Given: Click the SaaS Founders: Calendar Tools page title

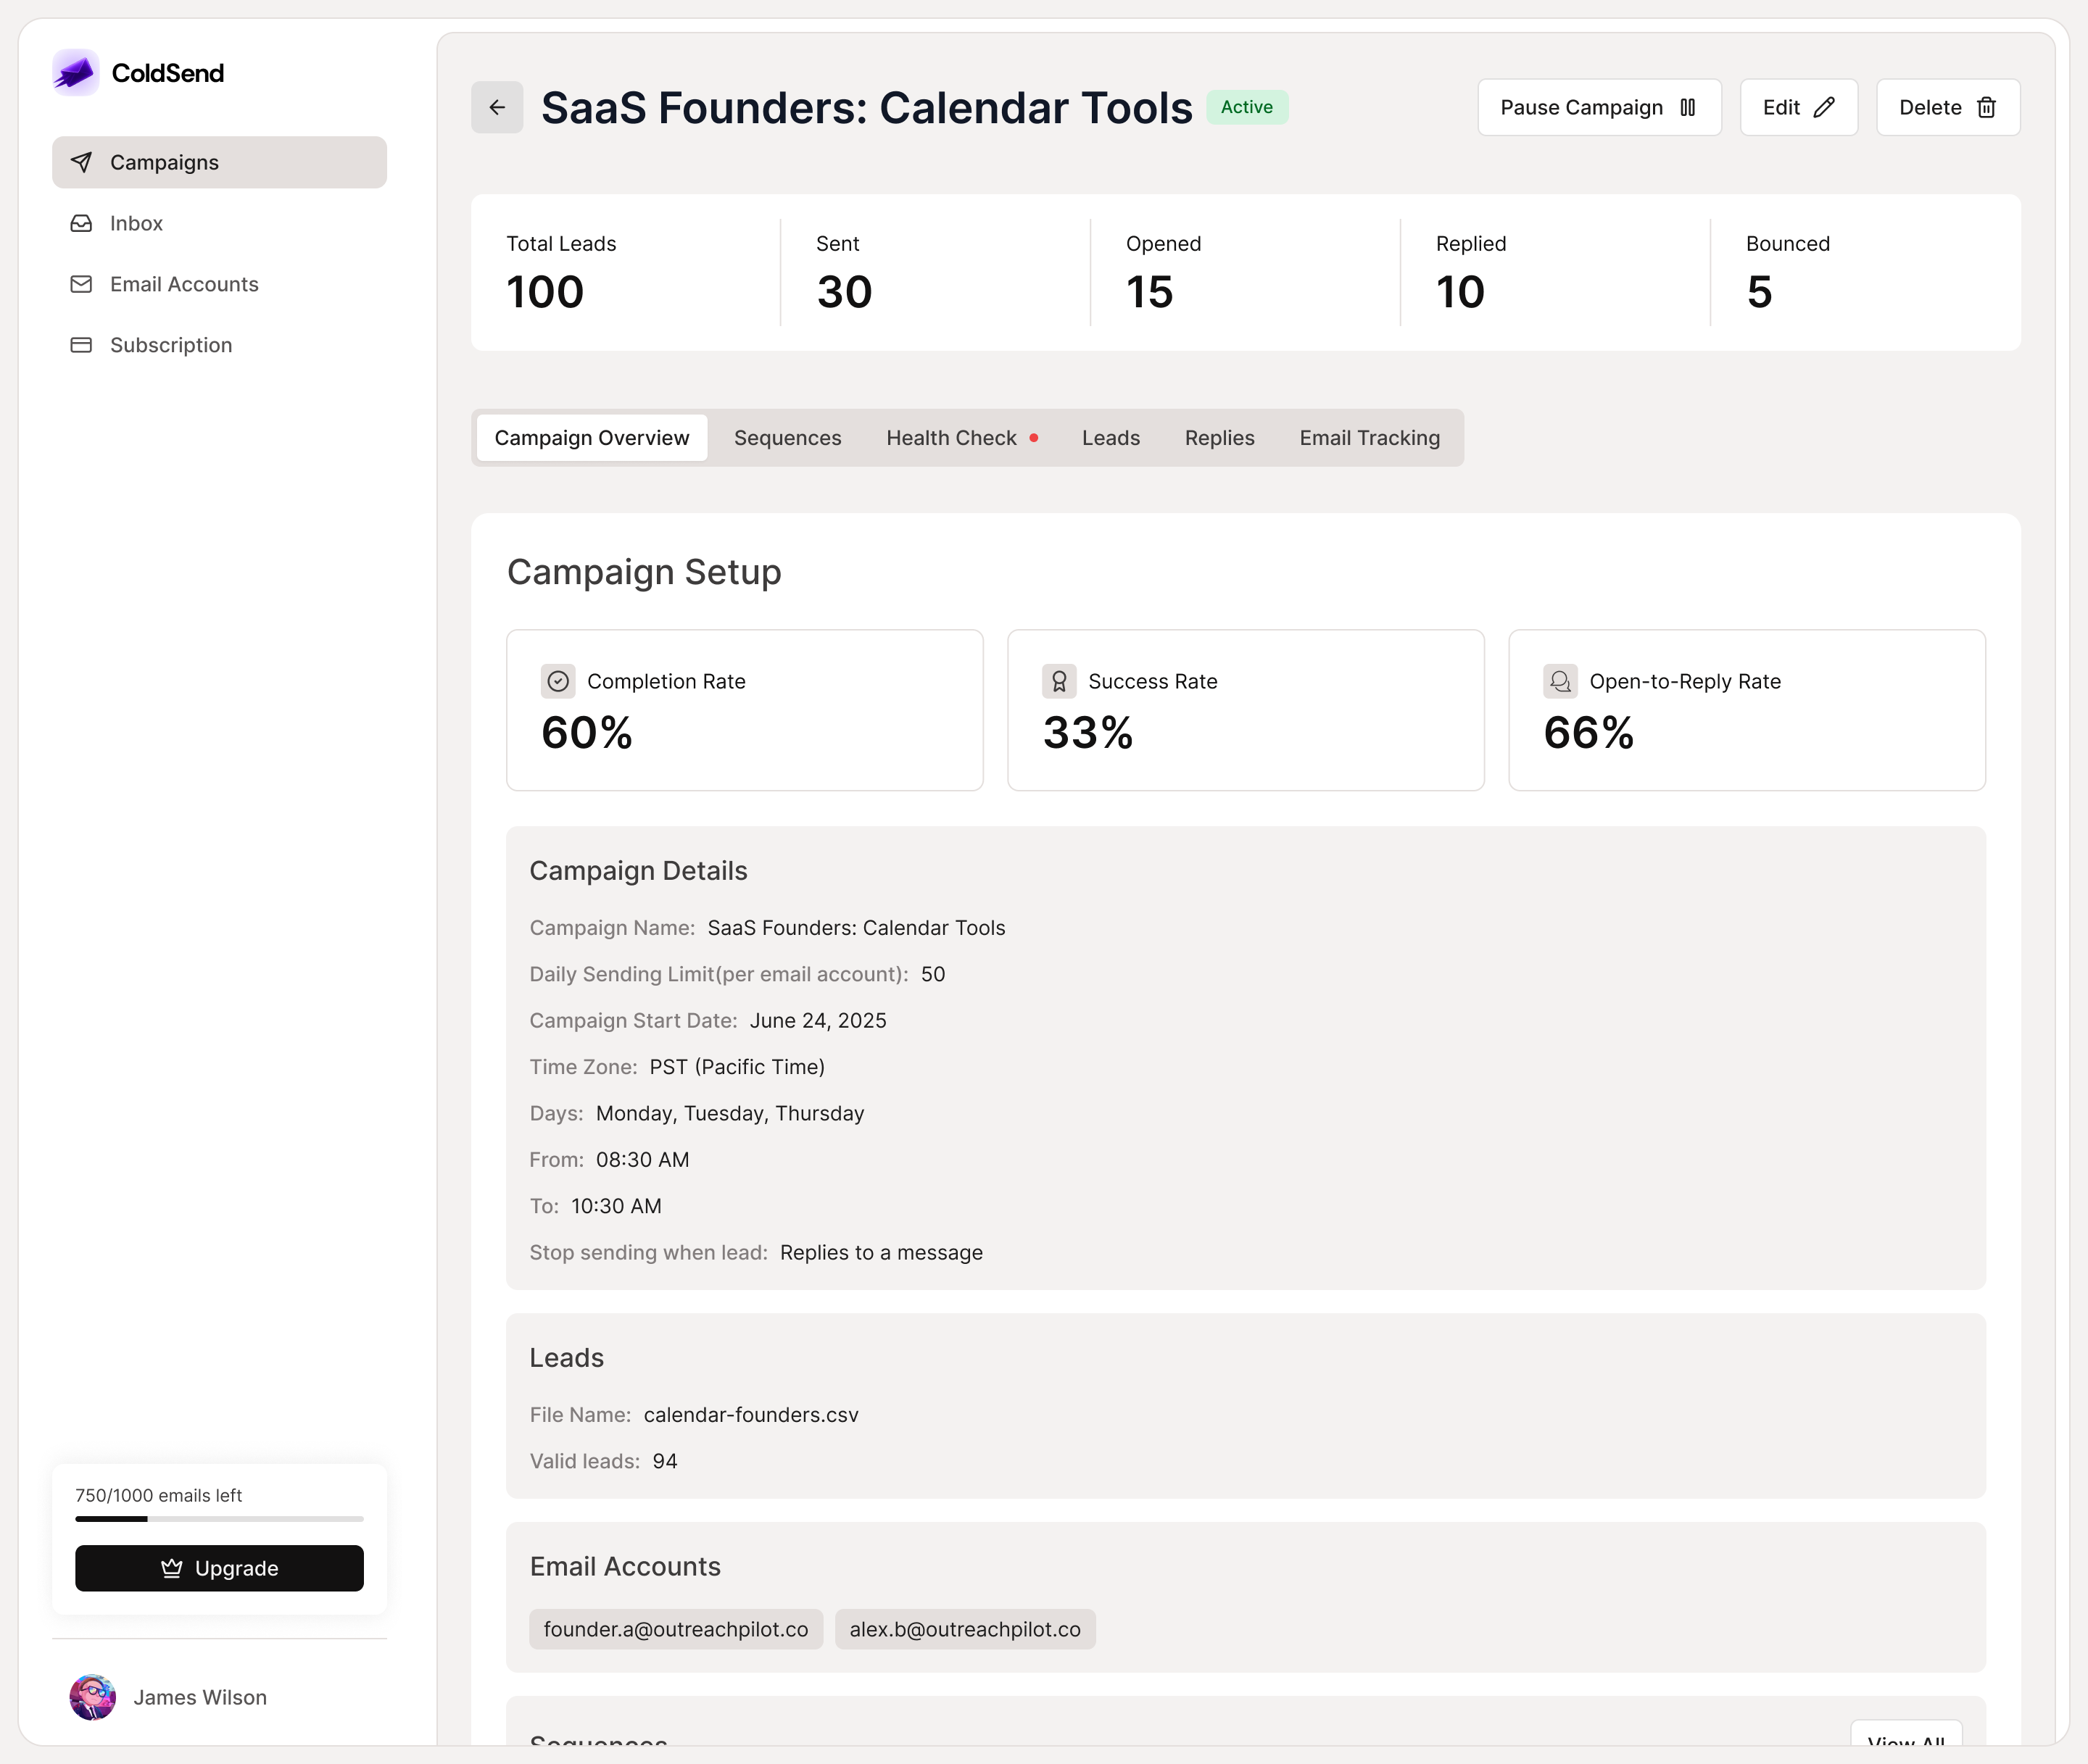Looking at the screenshot, I should 866,107.
